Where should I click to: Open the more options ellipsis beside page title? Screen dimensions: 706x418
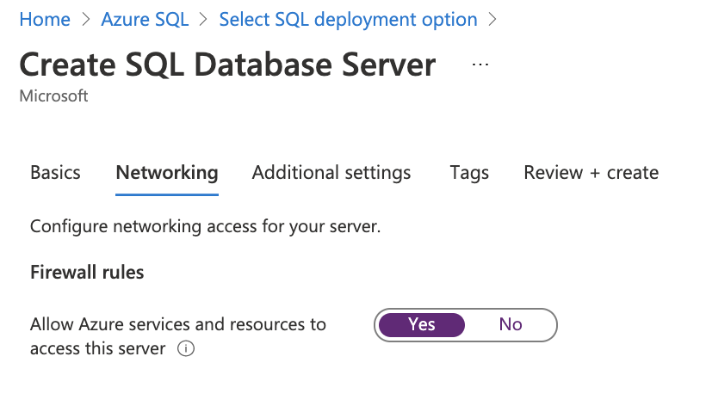coord(480,65)
